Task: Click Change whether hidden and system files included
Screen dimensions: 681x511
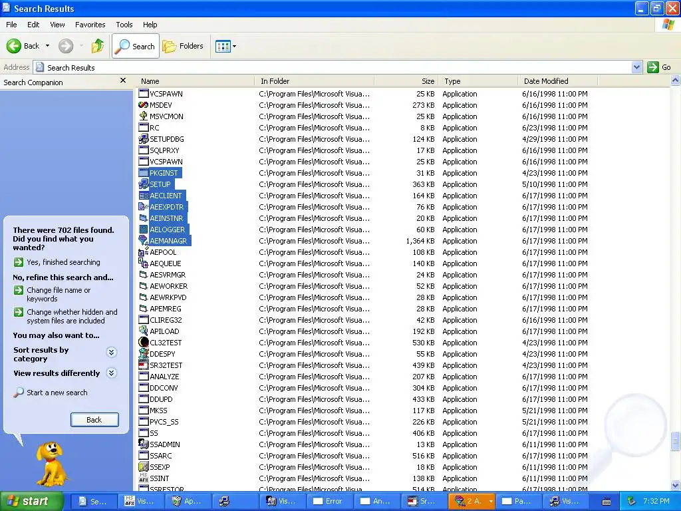Action: [x=72, y=316]
